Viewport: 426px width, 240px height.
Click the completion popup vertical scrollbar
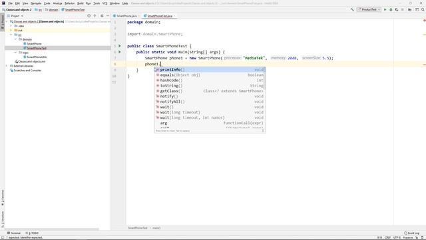click(x=265, y=79)
